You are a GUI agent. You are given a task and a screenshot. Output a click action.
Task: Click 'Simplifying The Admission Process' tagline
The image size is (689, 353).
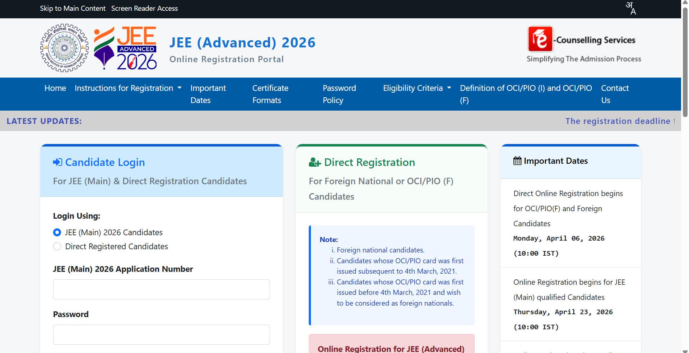click(x=584, y=59)
